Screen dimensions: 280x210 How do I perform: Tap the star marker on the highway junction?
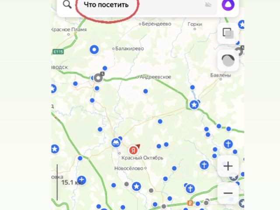pyautogui.click(x=194, y=105)
